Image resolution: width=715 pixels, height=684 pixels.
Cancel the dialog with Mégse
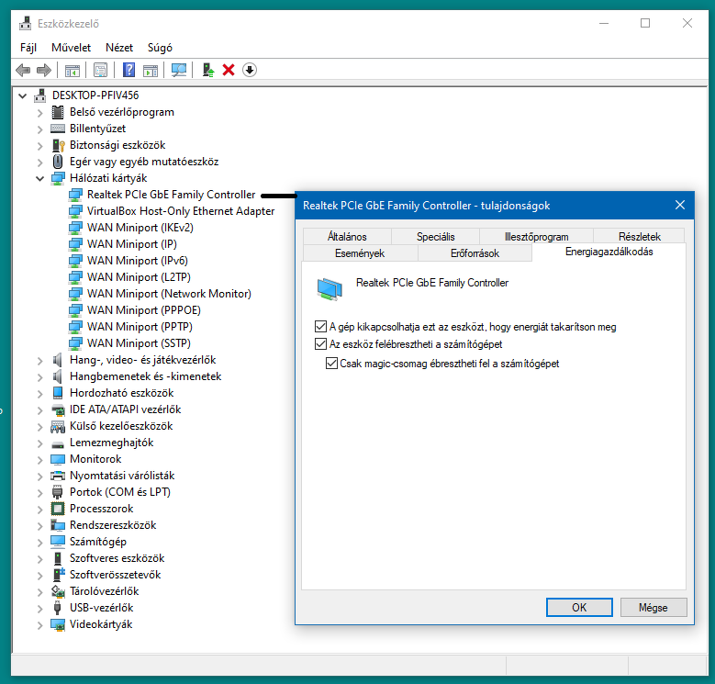(653, 608)
